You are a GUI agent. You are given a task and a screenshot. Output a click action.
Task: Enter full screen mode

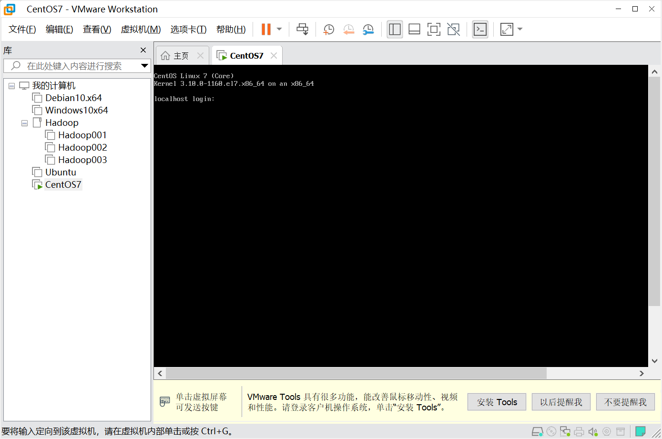click(434, 30)
